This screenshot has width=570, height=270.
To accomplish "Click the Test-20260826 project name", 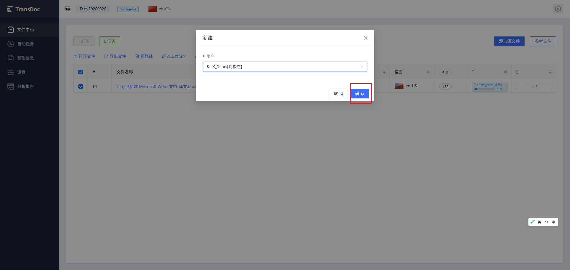I will 93,9.
